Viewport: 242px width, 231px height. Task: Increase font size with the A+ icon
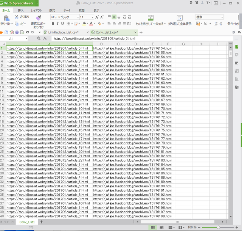pyautogui.click(x=97, y=17)
